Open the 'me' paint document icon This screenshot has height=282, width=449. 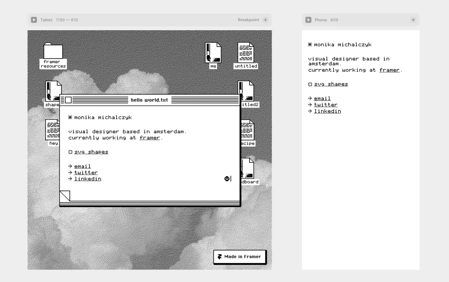coord(213,53)
